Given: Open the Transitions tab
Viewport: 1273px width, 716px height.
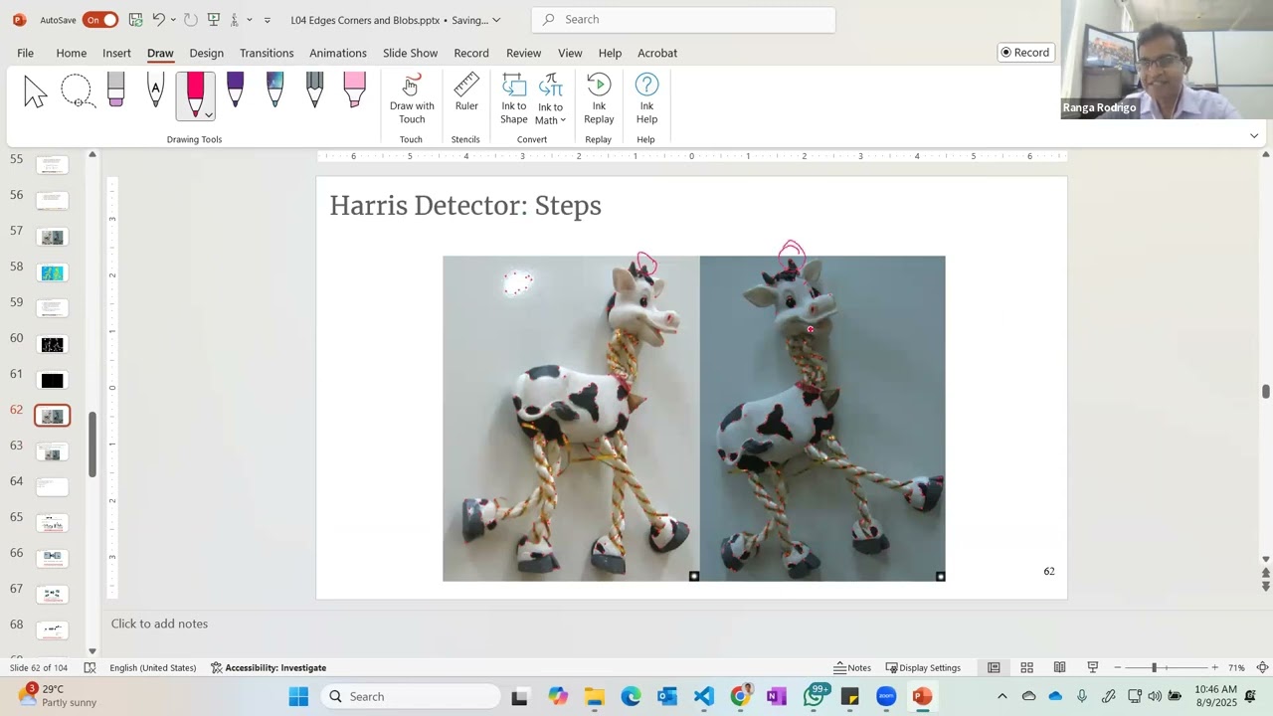Looking at the screenshot, I should (267, 53).
